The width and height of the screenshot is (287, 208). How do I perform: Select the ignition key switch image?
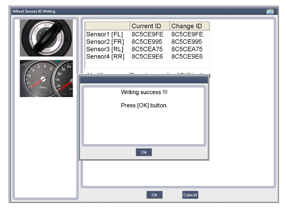[46, 38]
